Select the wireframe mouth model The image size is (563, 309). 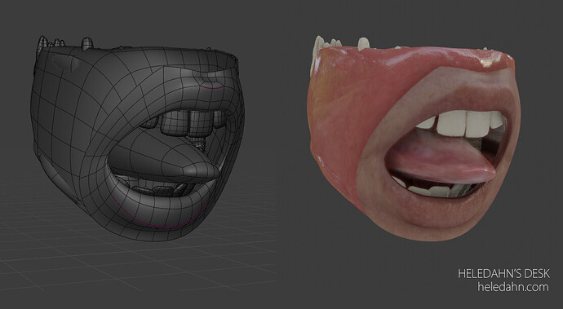tap(138, 138)
